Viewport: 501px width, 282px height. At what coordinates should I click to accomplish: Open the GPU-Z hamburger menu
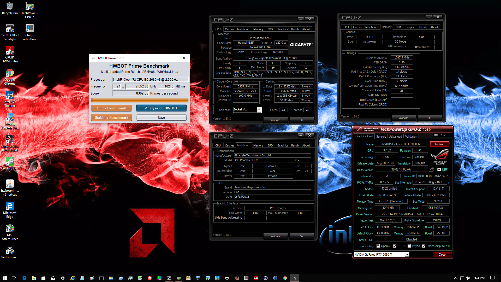coord(449,135)
